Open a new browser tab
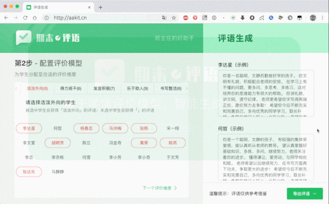The height and width of the screenshot is (204, 329). [101, 8]
